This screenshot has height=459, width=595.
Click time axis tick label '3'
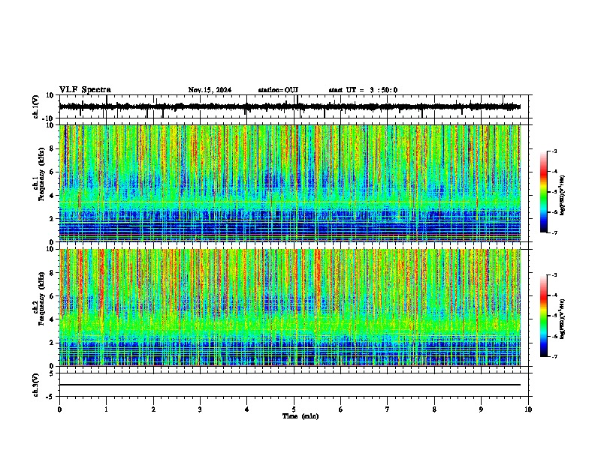tap(200, 409)
